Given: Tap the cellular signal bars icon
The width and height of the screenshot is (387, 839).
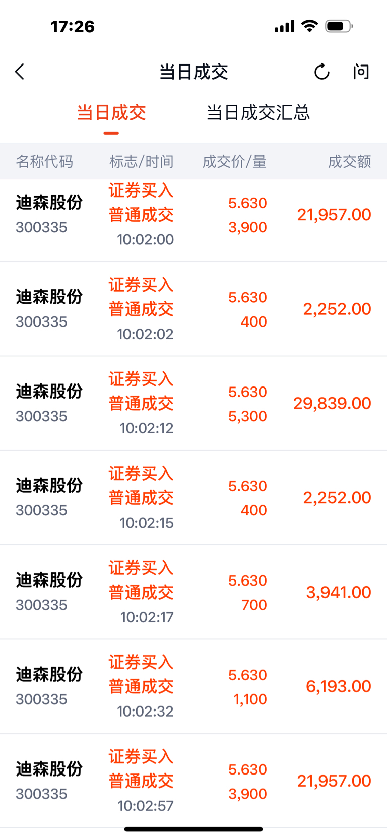Looking at the screenshot, I should click(x=285, y=26).
